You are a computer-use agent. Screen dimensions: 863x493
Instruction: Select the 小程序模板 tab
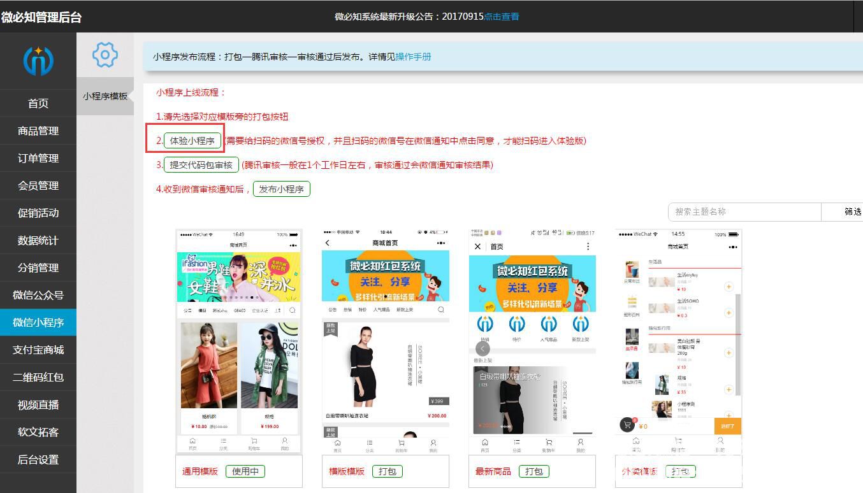click(105, 96)
